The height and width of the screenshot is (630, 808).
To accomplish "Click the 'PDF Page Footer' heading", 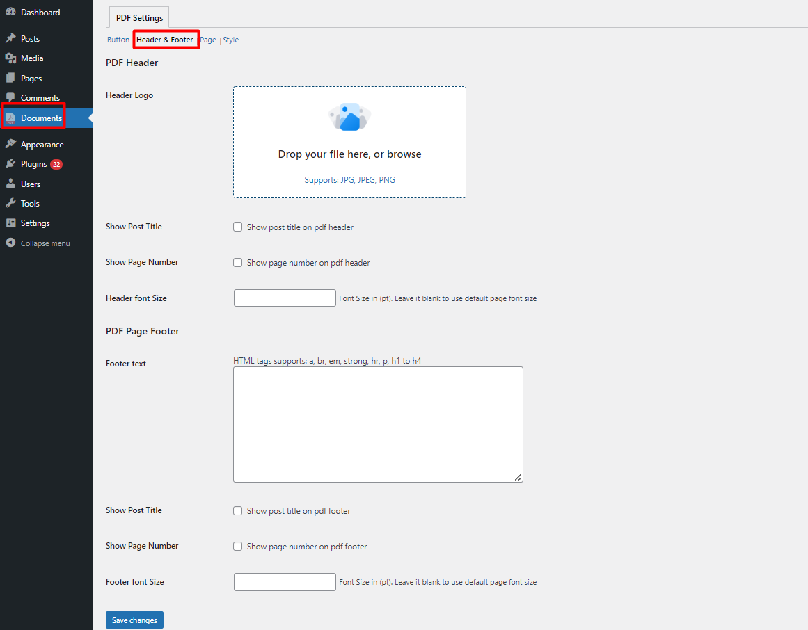I will (143, 331).
